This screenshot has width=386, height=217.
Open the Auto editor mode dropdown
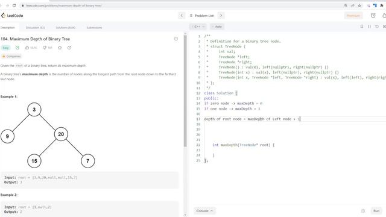coord(217,27)
